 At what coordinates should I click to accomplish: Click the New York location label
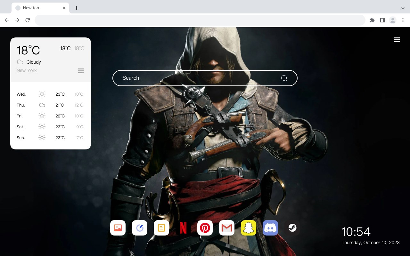click(27, 70)
